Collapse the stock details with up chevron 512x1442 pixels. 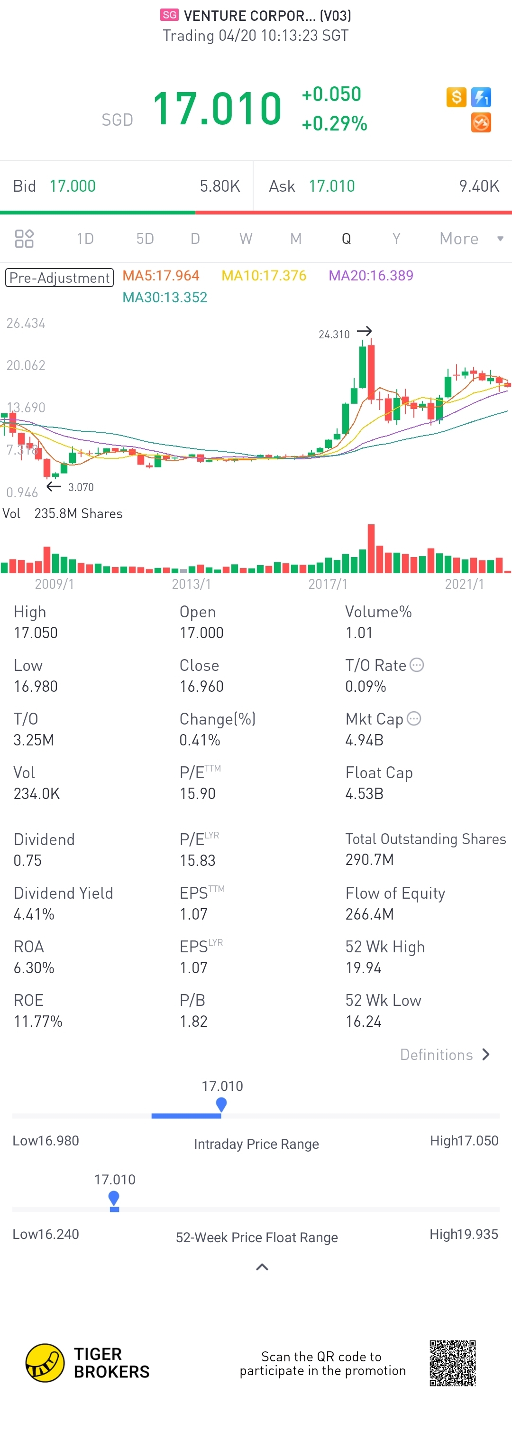262,1267
